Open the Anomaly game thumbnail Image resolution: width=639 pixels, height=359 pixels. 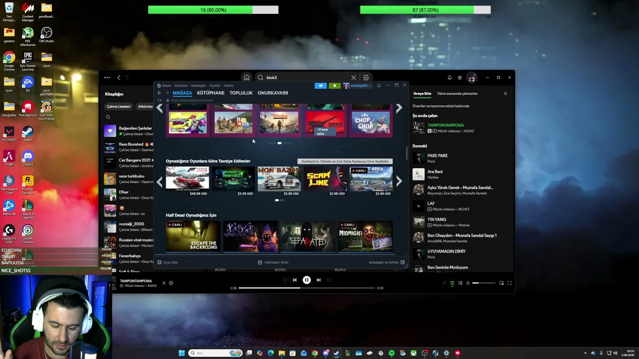(188, 123)
